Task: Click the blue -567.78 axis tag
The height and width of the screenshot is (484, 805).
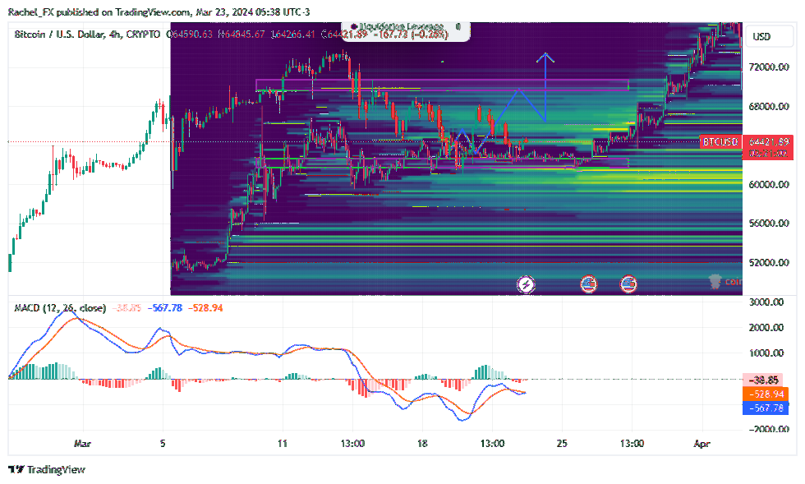Action: click(766, 408)
